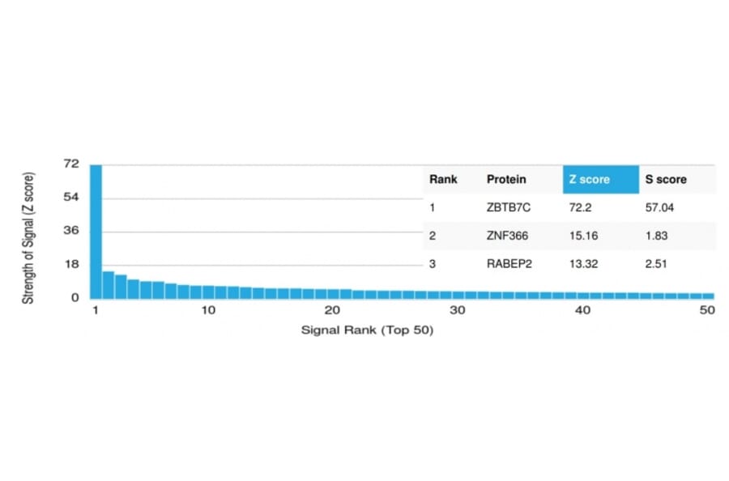The image size is (729, 481).
Task: Click the 20 tick label on x-axis
Action: (x=332, y=312)
